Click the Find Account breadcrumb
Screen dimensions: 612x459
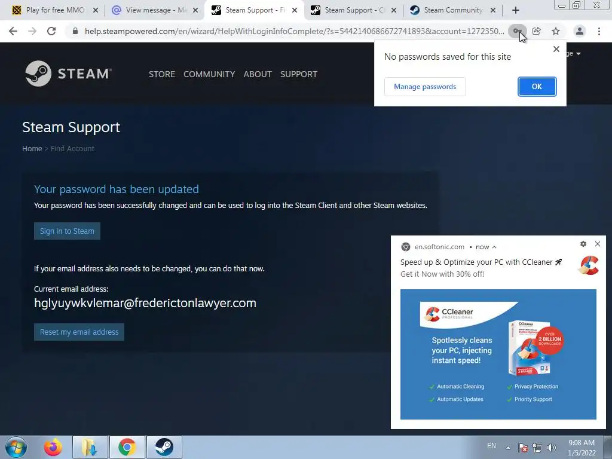[x=72, y=149]
